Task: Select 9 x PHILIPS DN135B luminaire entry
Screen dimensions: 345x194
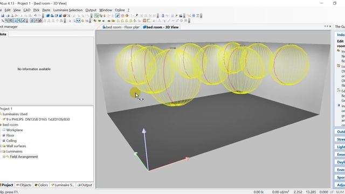Action: (x=38, y=119)
